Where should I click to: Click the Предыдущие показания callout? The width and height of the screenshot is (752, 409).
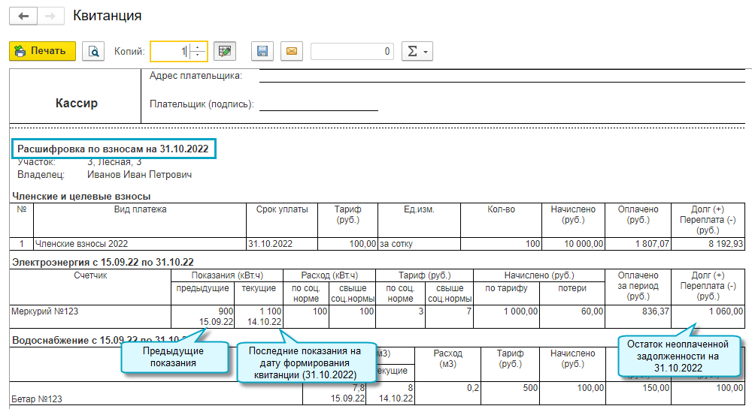pos(174,356)
